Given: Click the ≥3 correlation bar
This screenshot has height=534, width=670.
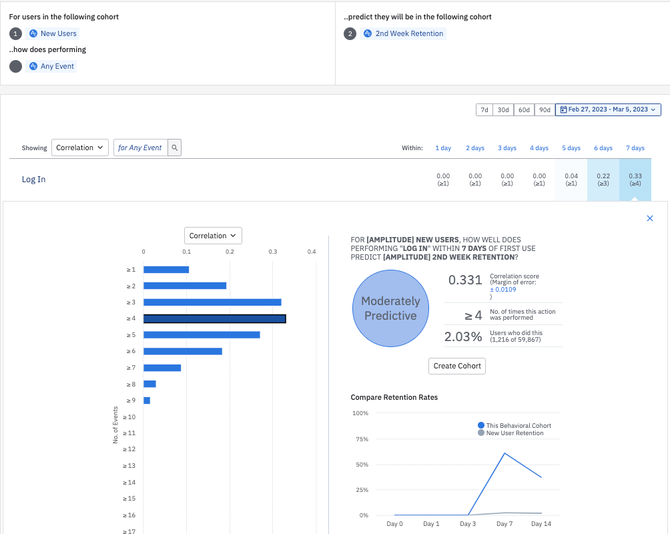Looking at the screenshot, I should [212, 302].
